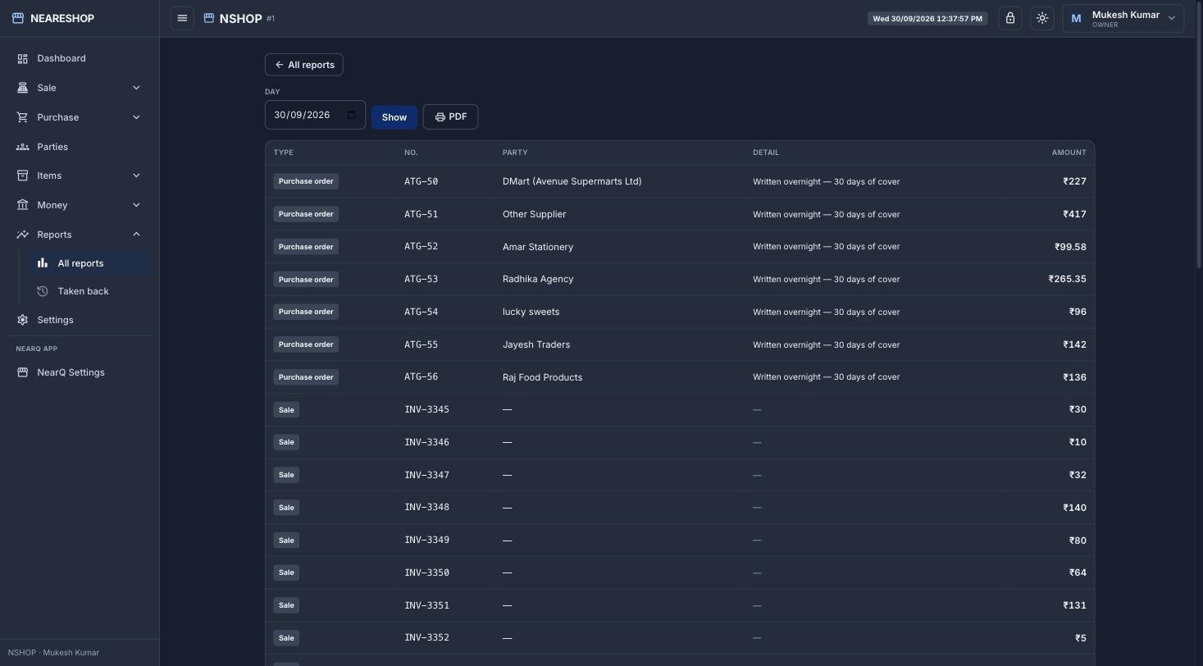This screenshot has height=666, width=1203.
Task: Click the date-time badge in the header
Action: pyautogui.click(x=927, y=18)
